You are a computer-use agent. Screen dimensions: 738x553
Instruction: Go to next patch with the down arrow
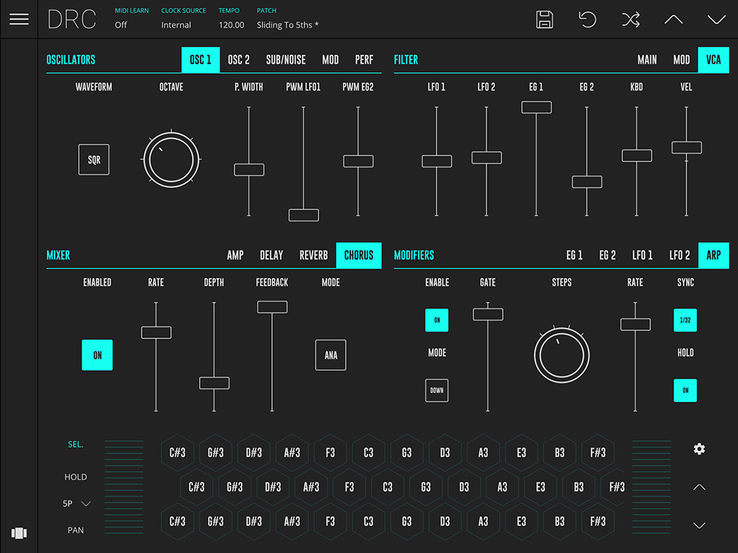pyautogui.click(x=715, y=19)
